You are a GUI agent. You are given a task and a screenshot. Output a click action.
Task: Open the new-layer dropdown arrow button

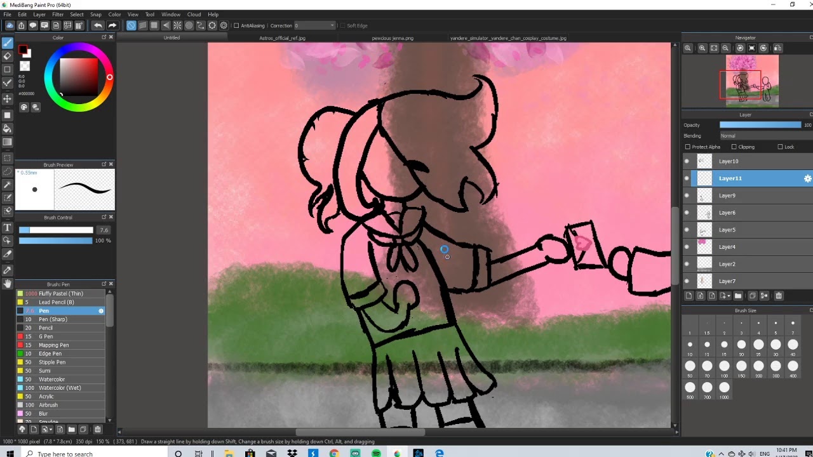pyautogui.click(x=724, y=296)
